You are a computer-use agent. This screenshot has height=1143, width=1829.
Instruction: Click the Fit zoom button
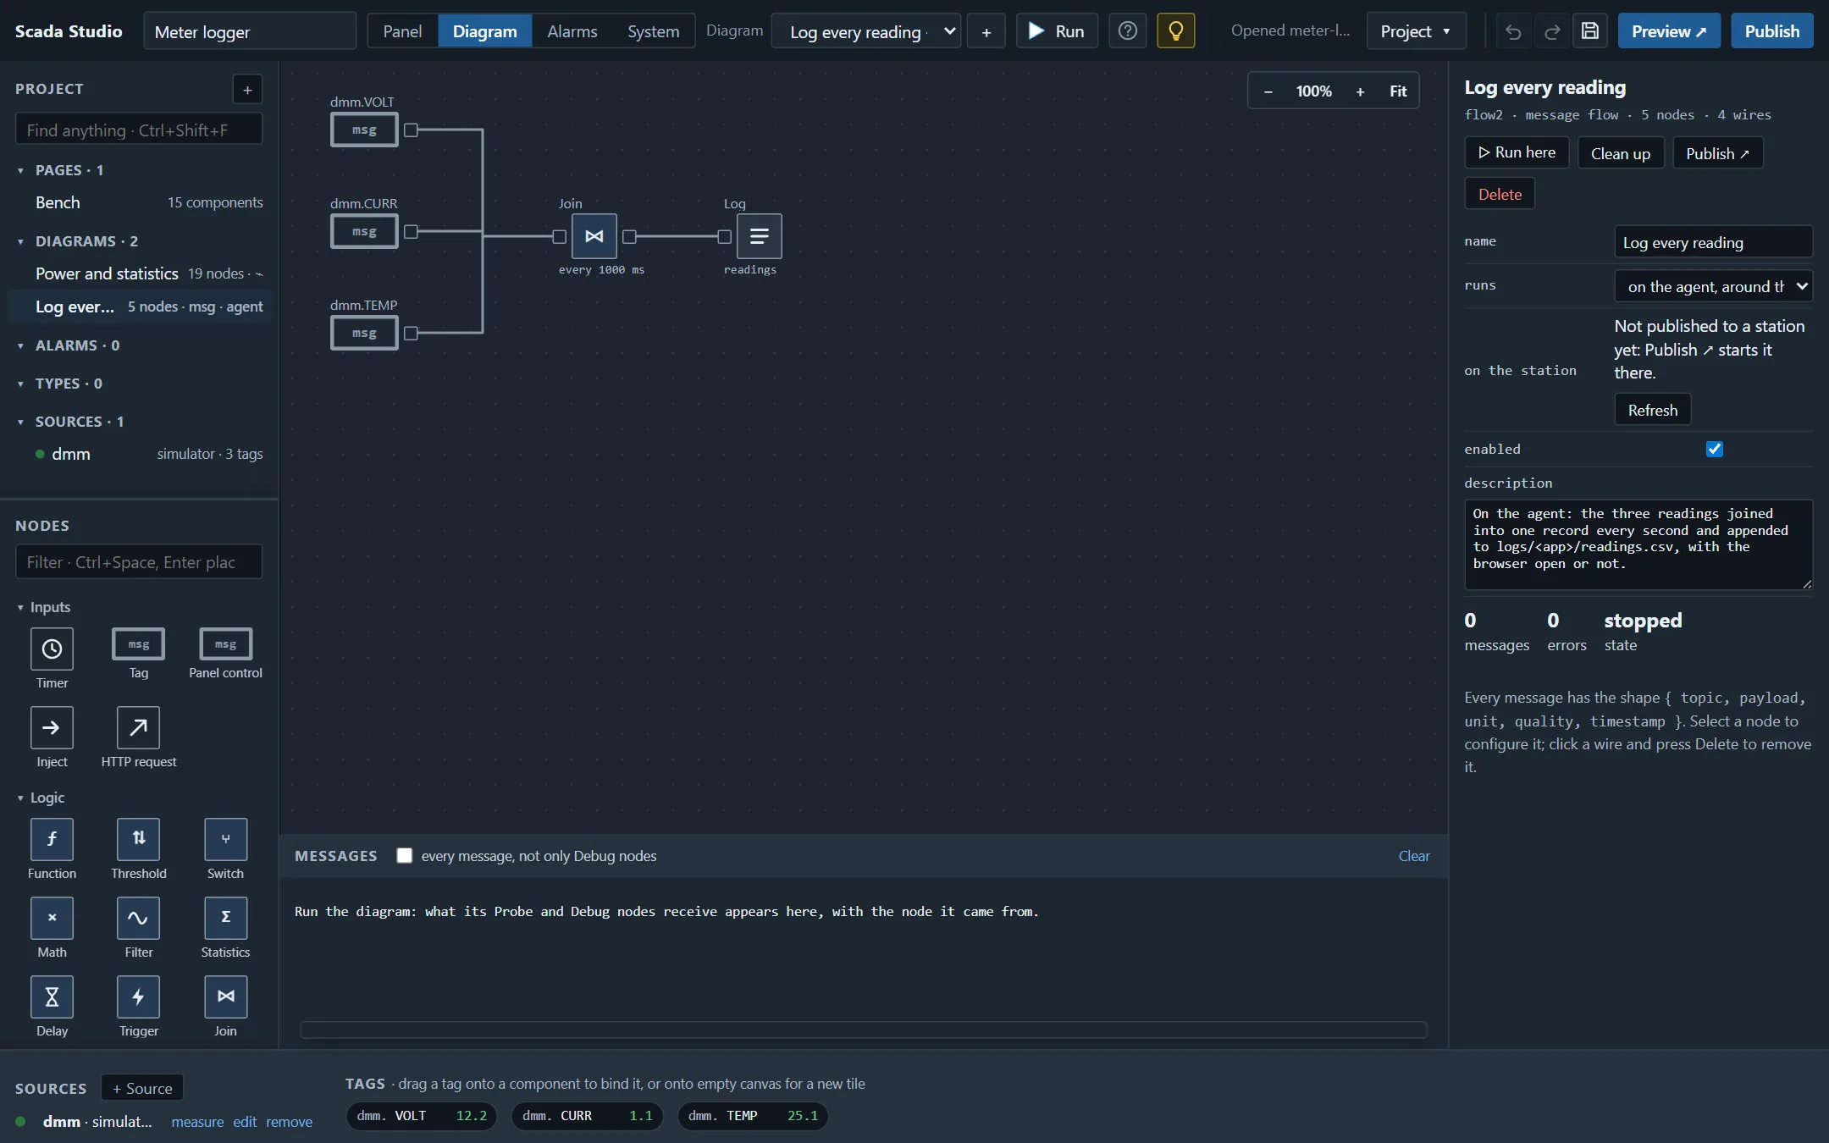tap(1398, 91)
